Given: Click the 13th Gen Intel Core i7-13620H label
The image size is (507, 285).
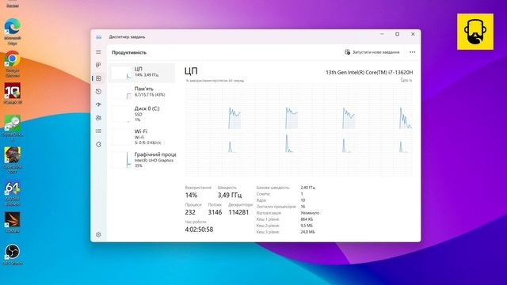Looking at the screenshot, I should point(369,72).
